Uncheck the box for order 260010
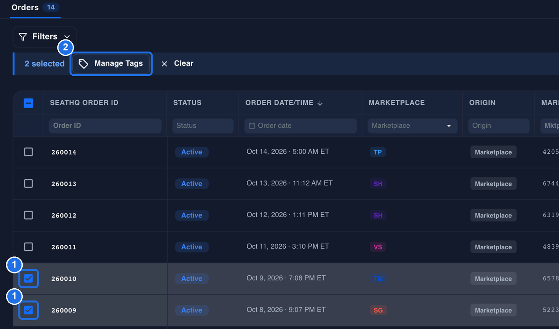 pos(28,278)
